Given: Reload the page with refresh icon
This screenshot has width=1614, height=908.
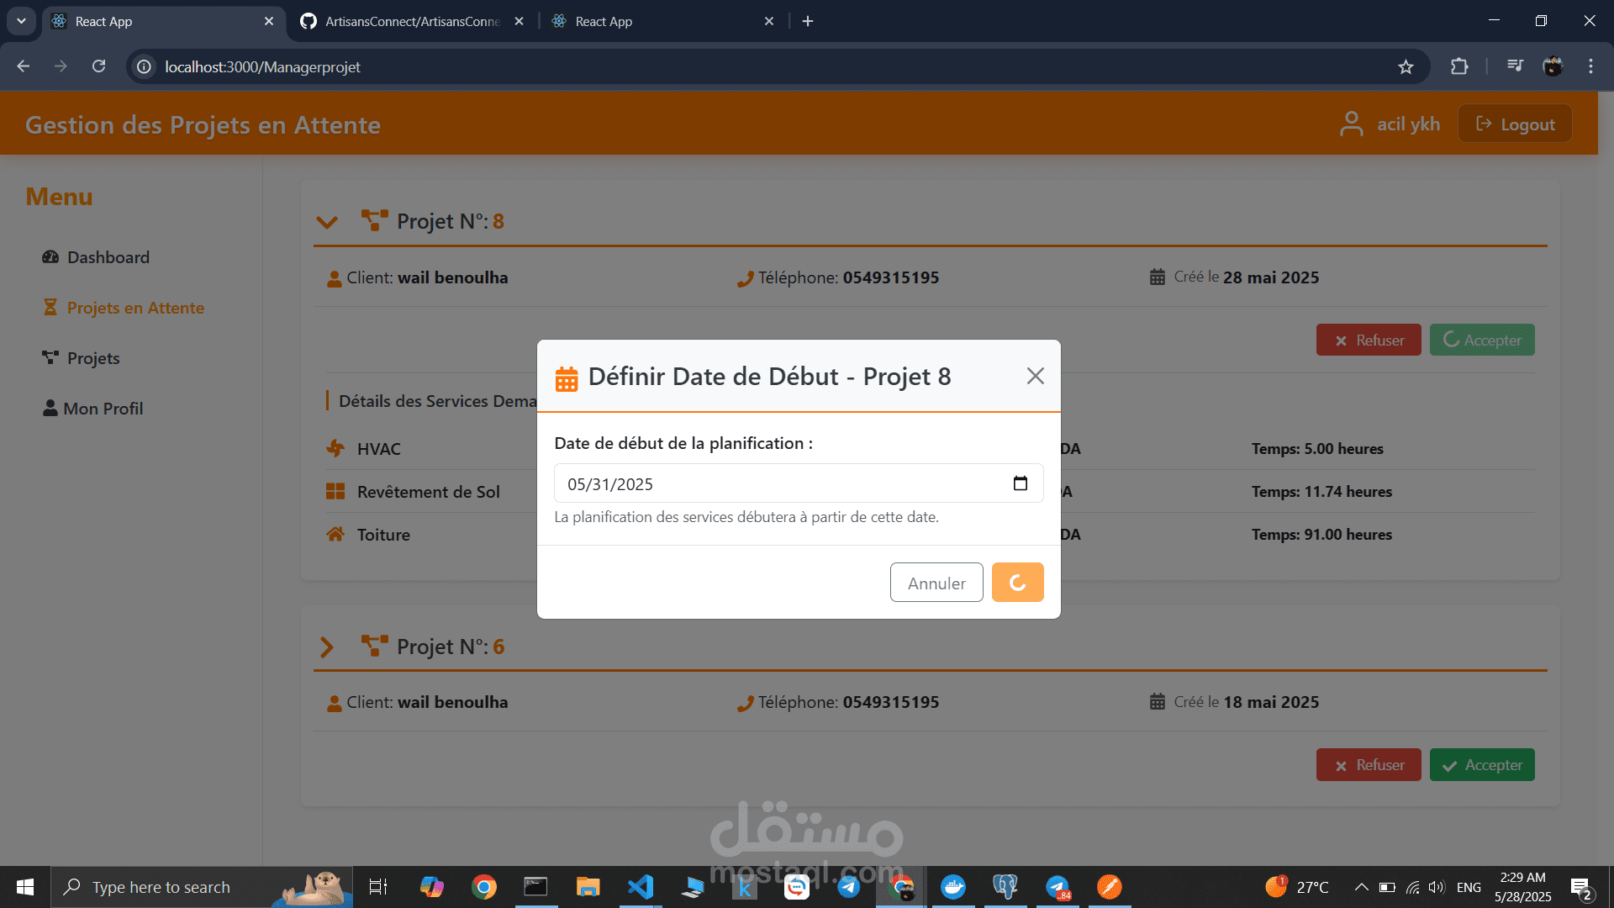Looking at the screenshot, I should click(99, 66).
